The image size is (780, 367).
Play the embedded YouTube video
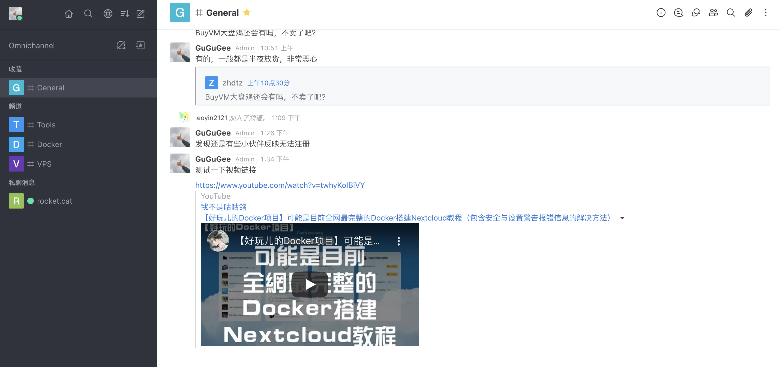click(x=310, y=285)
